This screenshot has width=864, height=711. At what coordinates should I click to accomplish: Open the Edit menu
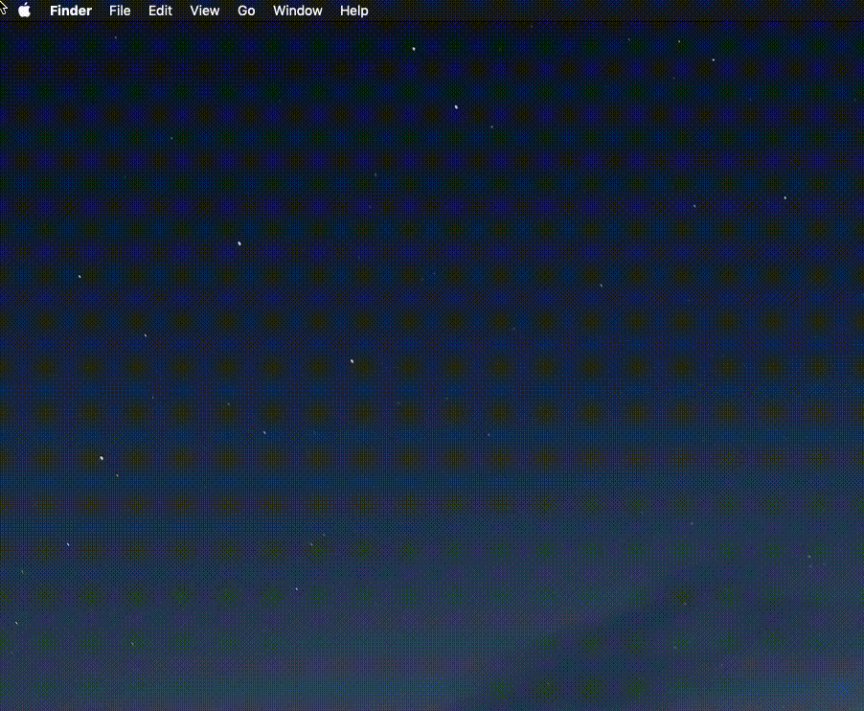160,11
